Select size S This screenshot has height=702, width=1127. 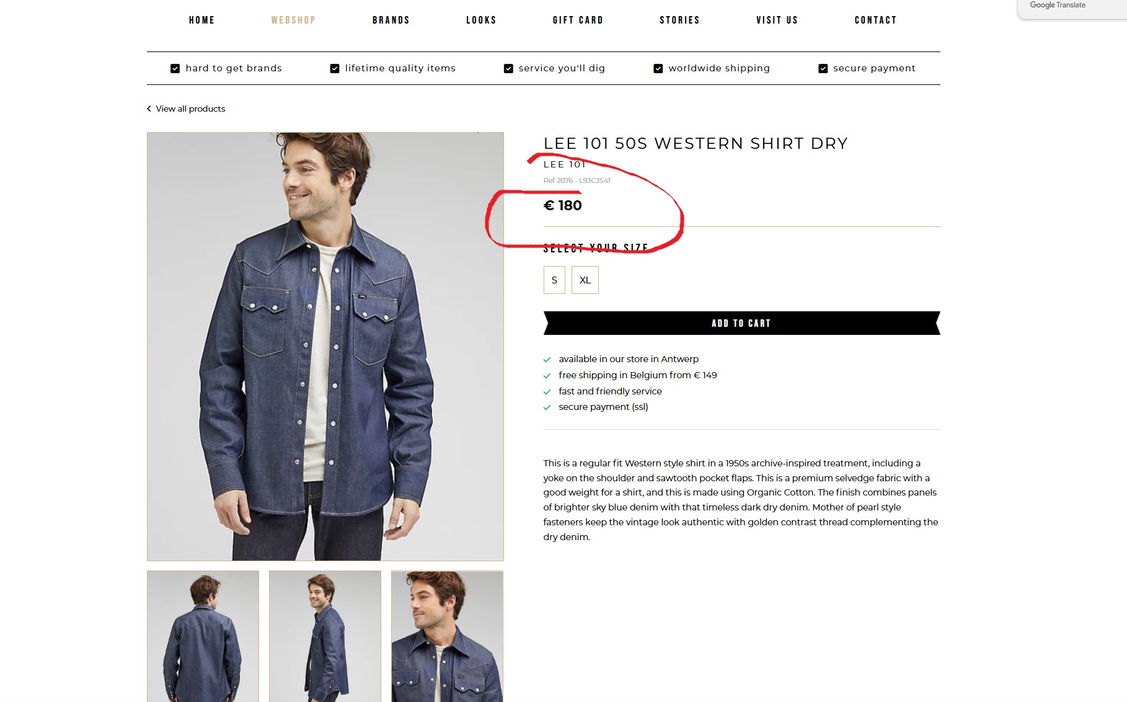point(554,280)
